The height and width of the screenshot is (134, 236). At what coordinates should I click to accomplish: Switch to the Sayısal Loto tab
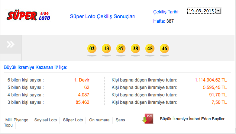(x=46, y=120)
